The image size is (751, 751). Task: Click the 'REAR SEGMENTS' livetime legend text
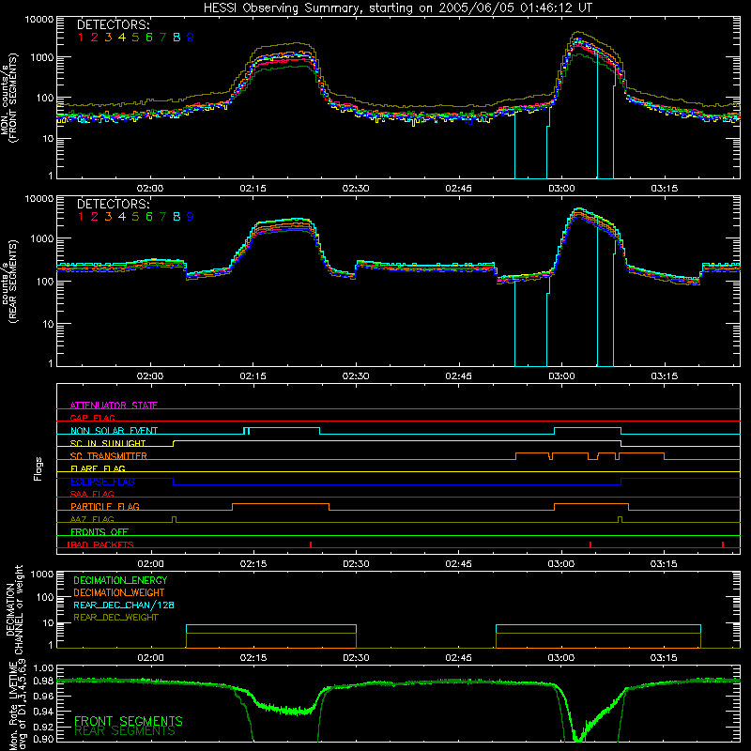tap(125, 731)
